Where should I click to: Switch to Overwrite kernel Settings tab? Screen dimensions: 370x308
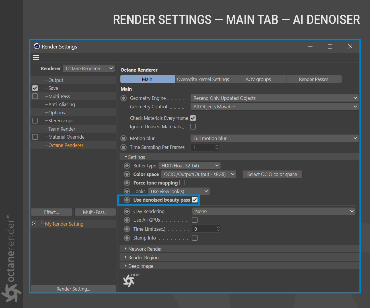tap(203, 79)
